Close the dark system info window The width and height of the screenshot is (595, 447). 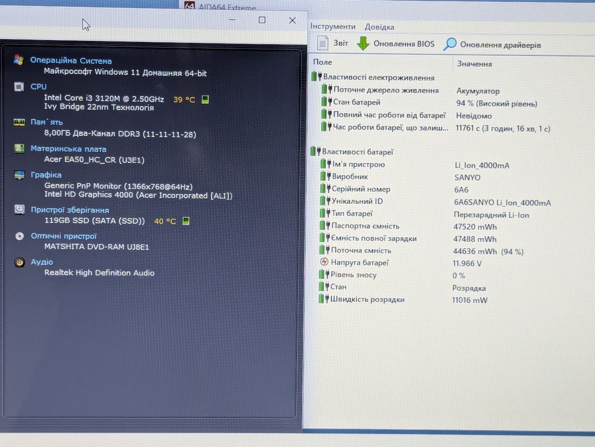[292, 20]
